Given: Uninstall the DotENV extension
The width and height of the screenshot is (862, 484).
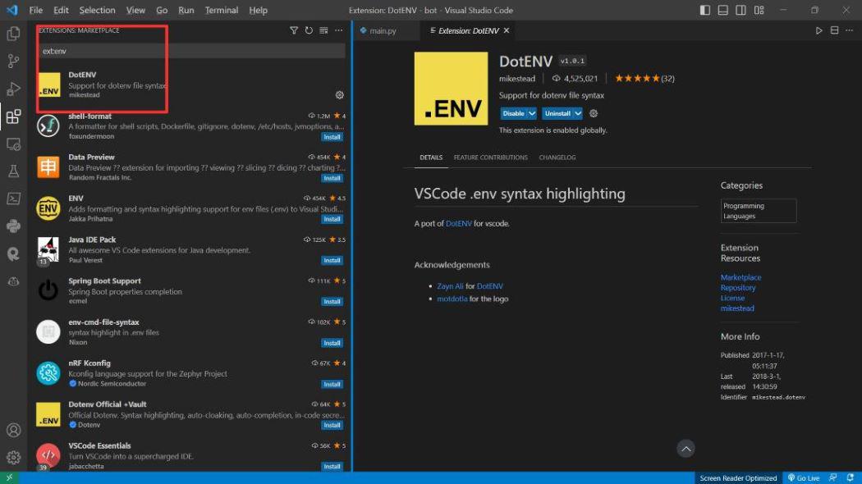Looking at the screenshot, I should pos(557,113).
